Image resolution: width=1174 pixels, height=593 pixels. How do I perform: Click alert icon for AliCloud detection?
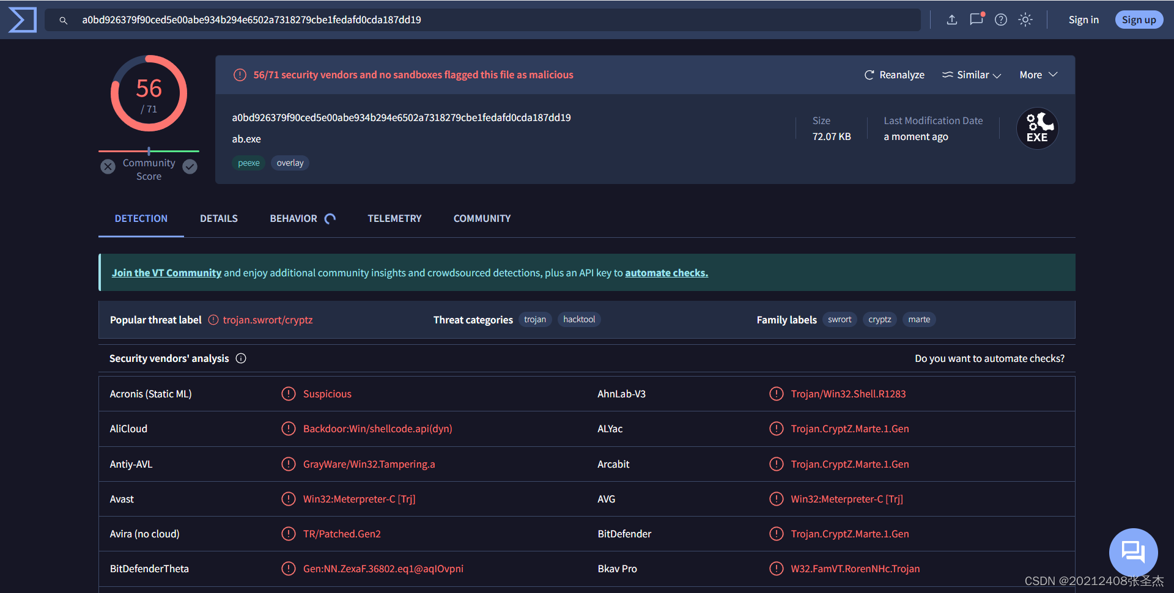pyautogui.click(x=289, y=429)
